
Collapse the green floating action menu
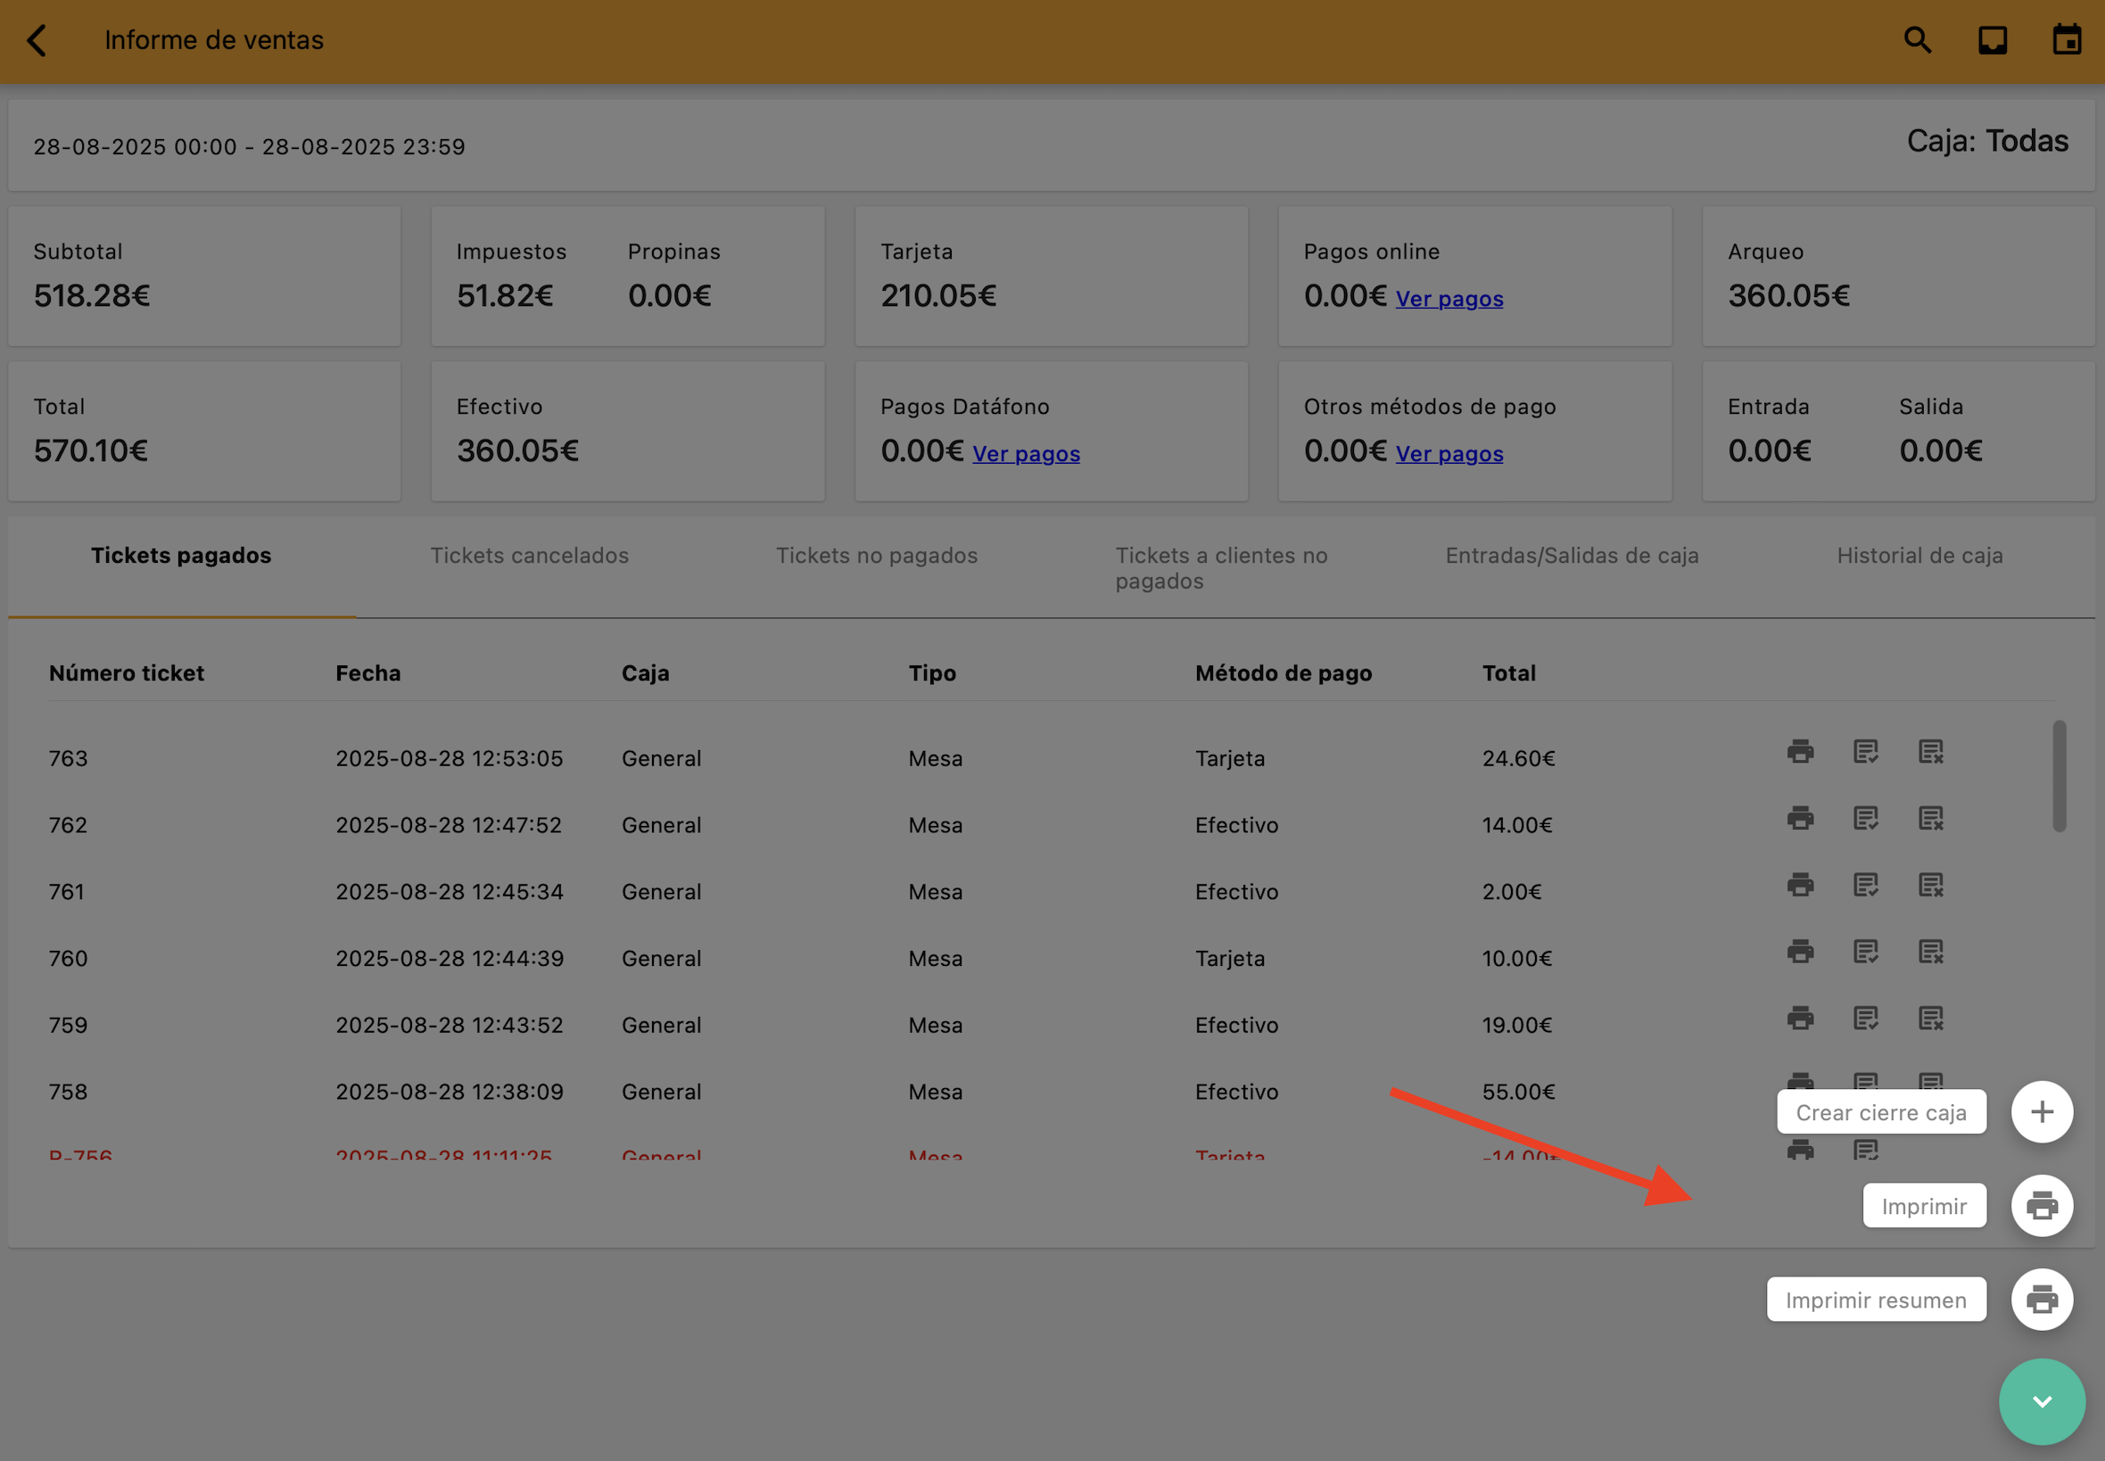point(2041,1401)
